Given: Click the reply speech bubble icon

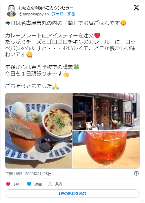Looking at the screenshot, I should coord(29,184).
